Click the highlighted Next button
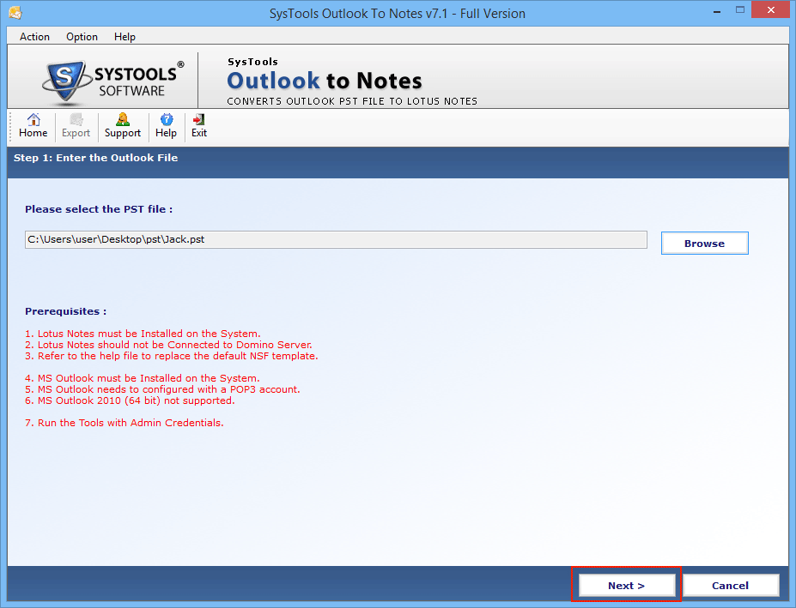 (x=626, y=585)
